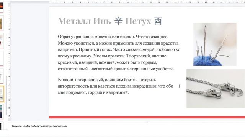Open the sunset slide thumbnail in filmstrip
The width and height of the screenshot is (245, 137).
pos(2,6)
